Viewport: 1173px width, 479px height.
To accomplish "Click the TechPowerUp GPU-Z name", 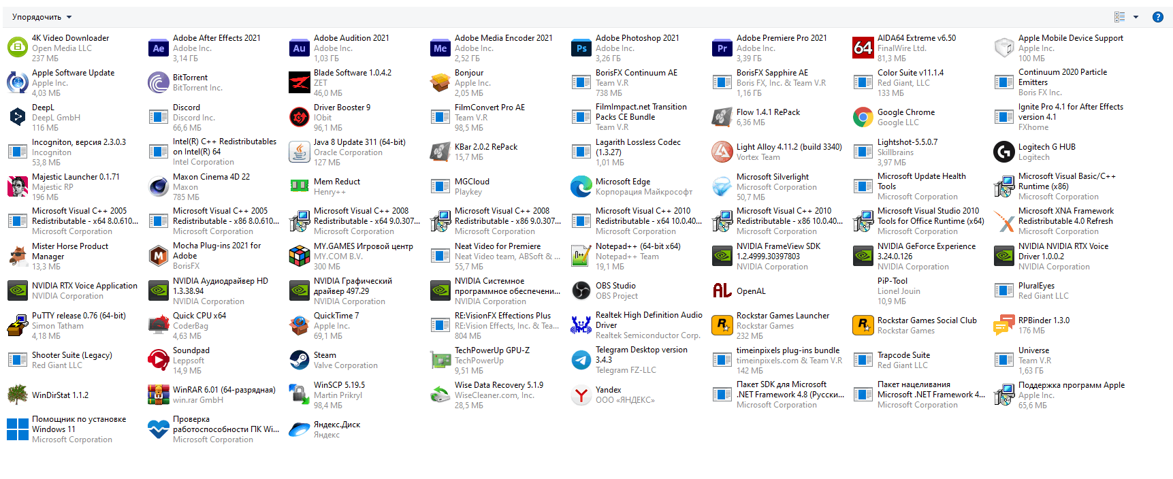I will [x=492, y=350].
